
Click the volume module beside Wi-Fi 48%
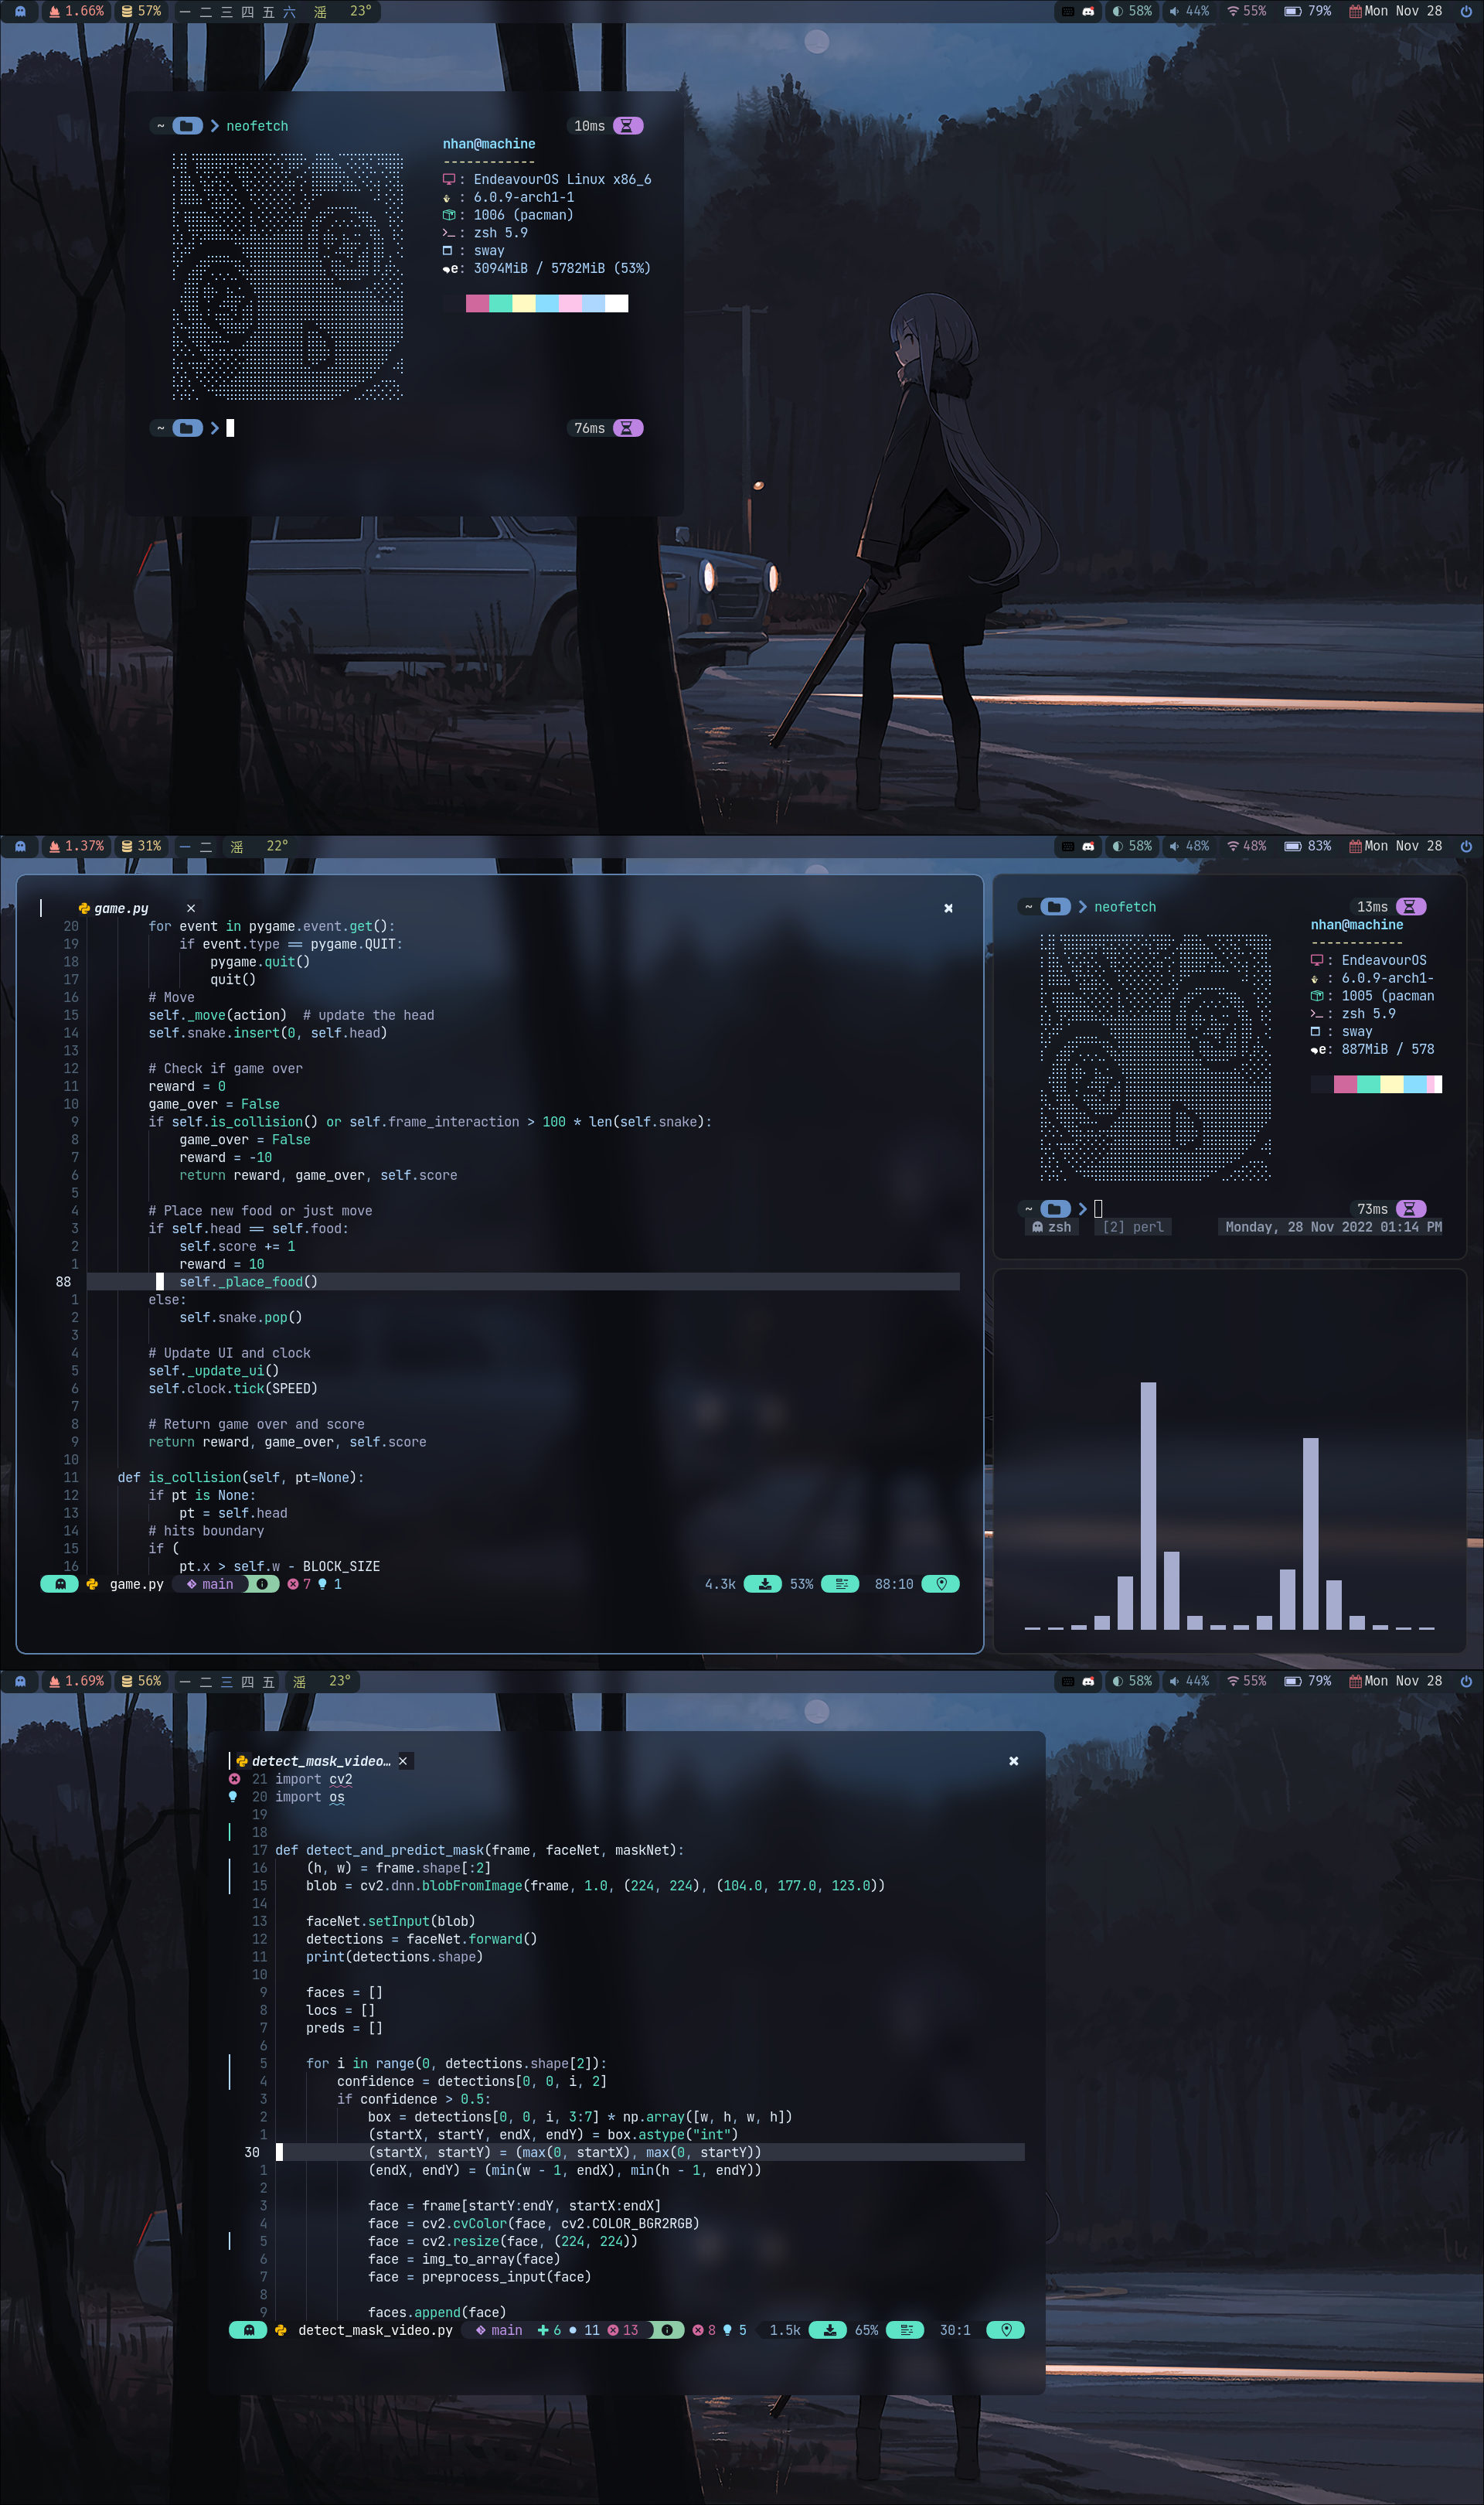1189,846
